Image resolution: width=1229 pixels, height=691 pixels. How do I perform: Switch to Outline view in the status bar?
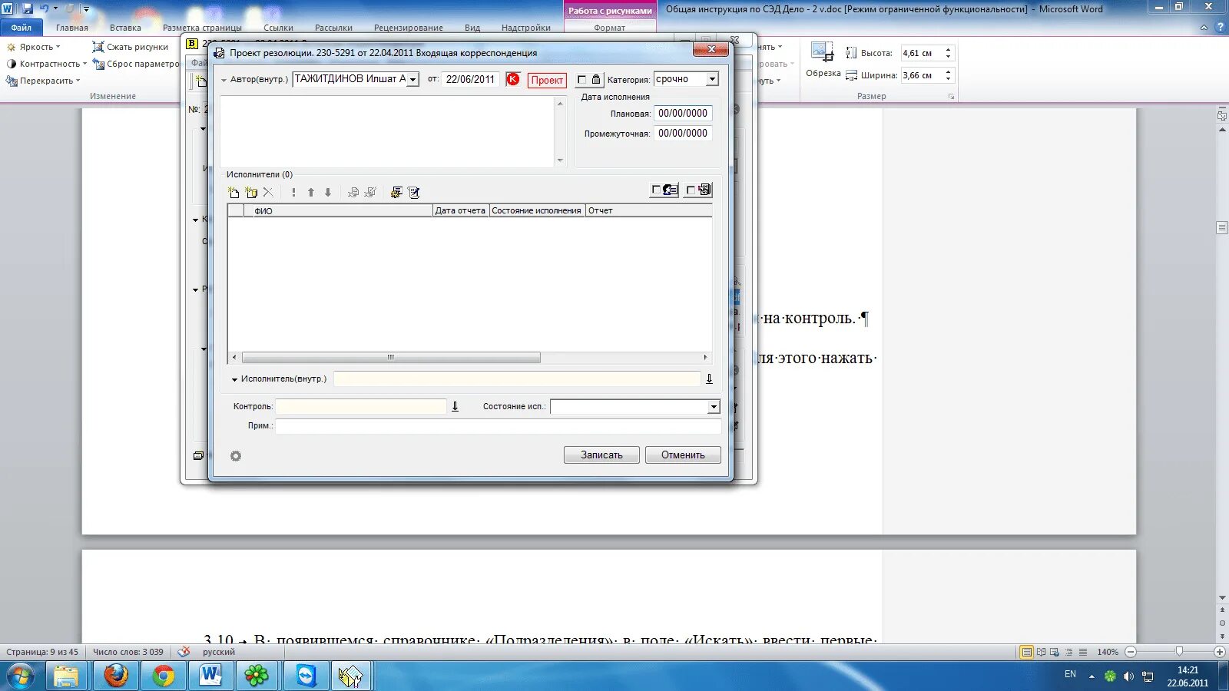coord(1068,652)
